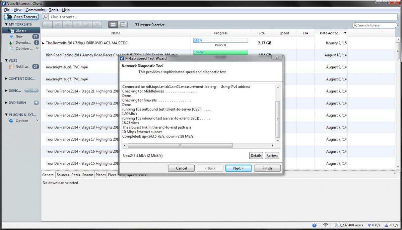Click the Open Torrents button

coord(21,17)
